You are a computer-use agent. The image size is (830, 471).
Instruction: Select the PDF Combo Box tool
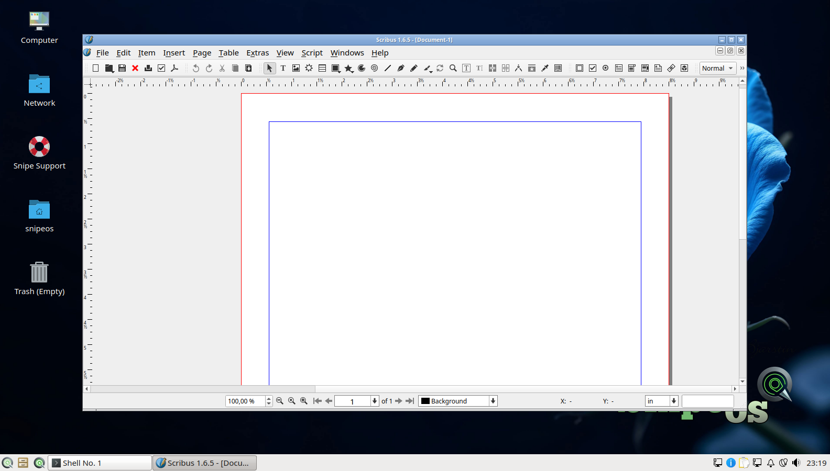632,68
